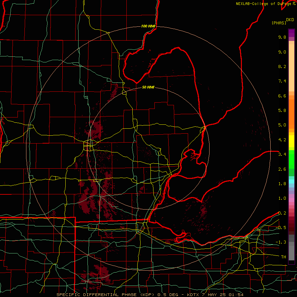
Task: Click the 7 MAY 25 01:54 timestamp
Action: click(x=222, y=295)
